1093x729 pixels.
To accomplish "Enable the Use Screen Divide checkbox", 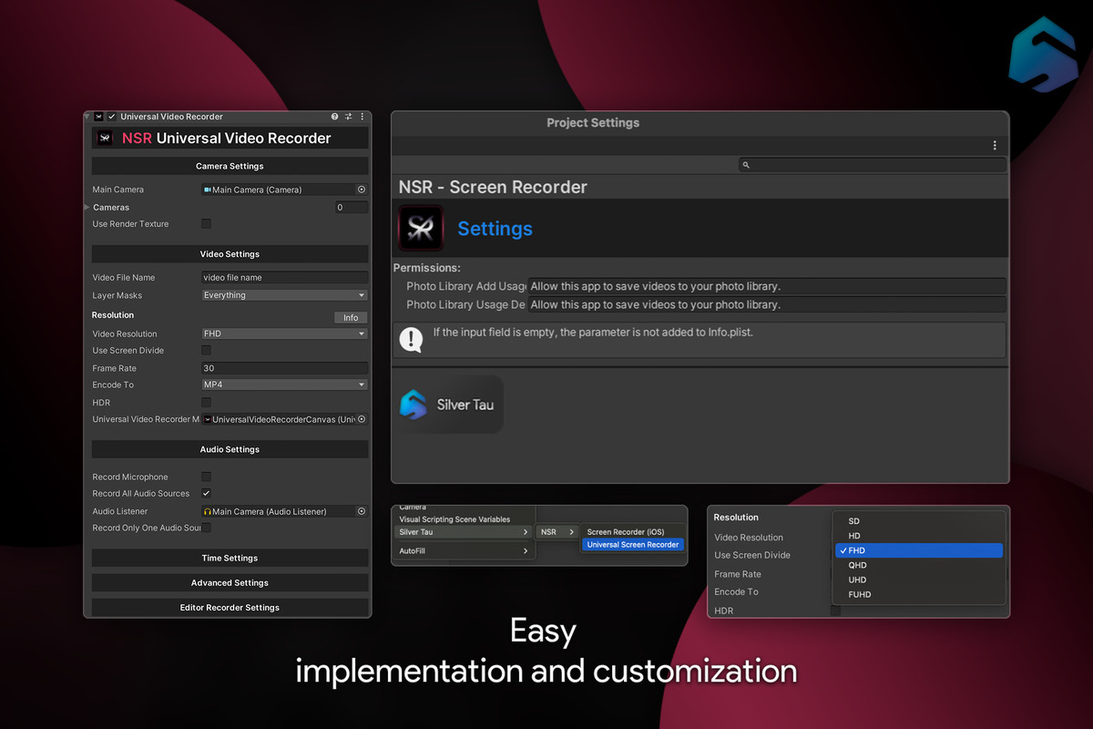I will (207, 350).
